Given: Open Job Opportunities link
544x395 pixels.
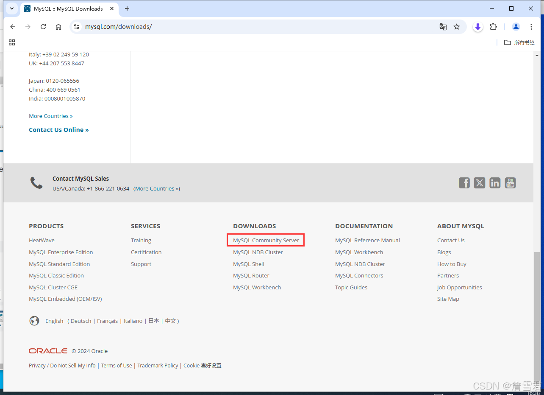Looking at the screenshot, I should click(x=460, y=287).
